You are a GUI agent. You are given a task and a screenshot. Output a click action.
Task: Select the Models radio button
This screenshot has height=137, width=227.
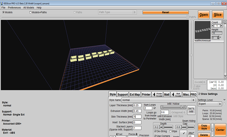pos(3,12)
